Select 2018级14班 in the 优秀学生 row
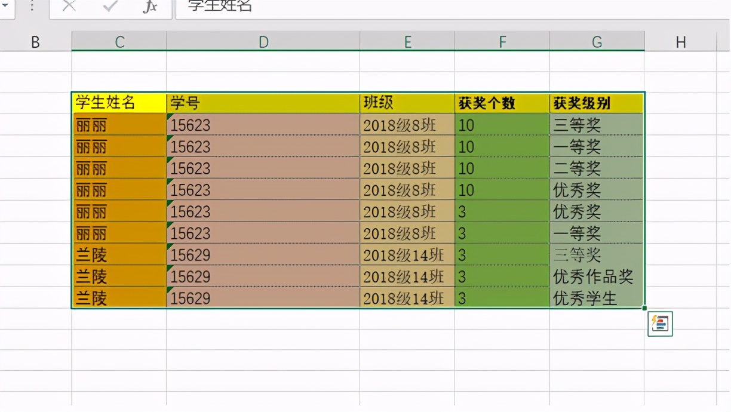The image size is (731, 412). [407, 297]
